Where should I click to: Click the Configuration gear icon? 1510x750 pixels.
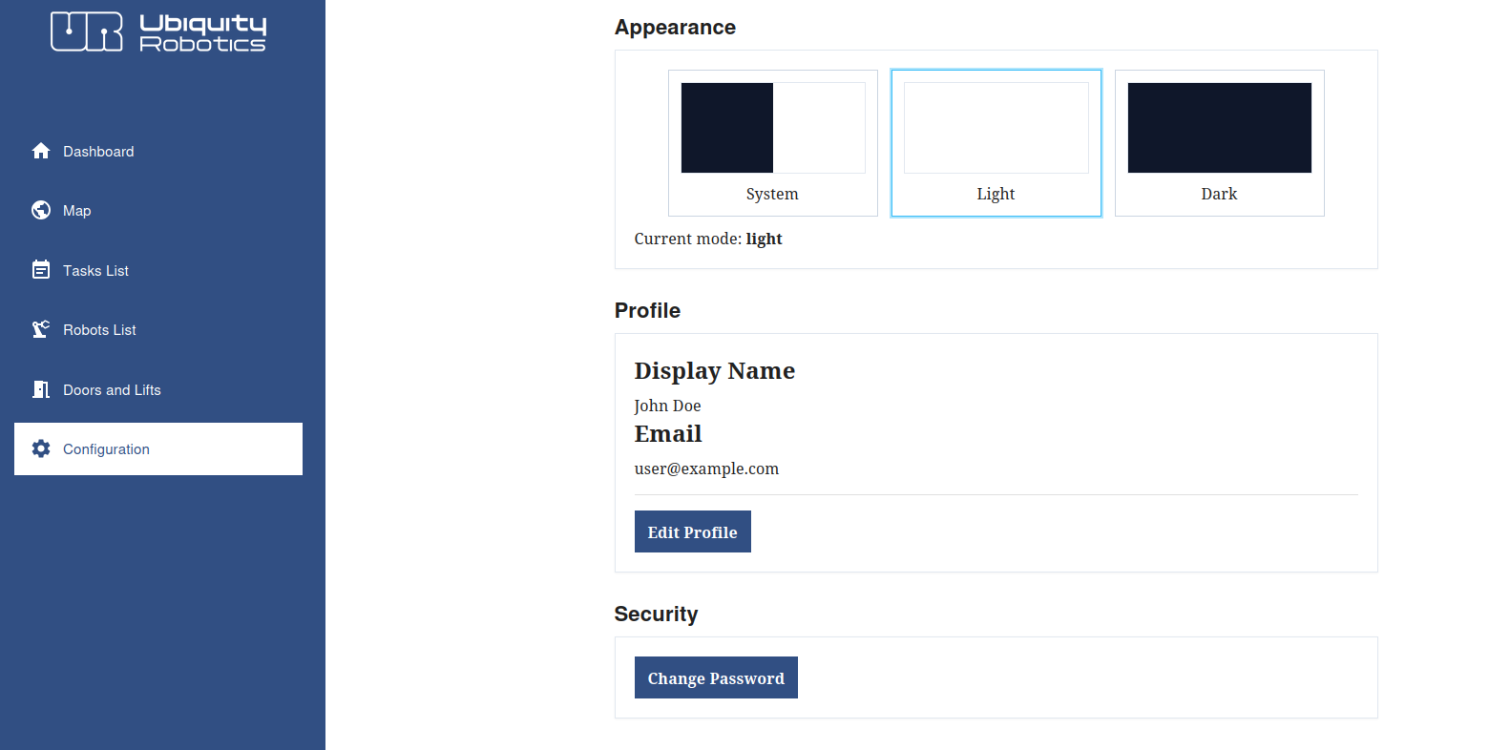41,448
